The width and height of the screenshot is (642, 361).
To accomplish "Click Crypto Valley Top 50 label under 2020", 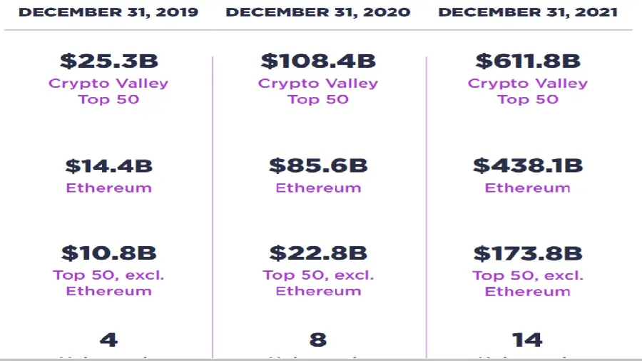I will tap(318, 91).
